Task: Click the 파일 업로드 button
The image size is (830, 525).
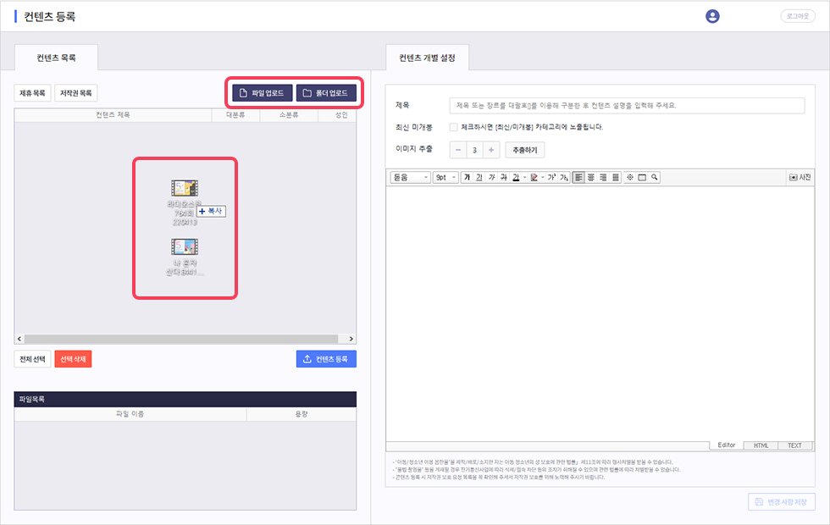Action: click(x=263, y=92)
